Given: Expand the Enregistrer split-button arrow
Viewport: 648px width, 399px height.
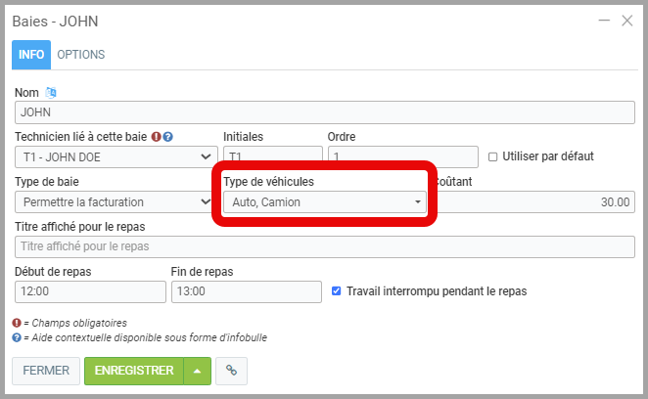Looking at the screenshot, I should pyautogui.click(x=198, y=371).
